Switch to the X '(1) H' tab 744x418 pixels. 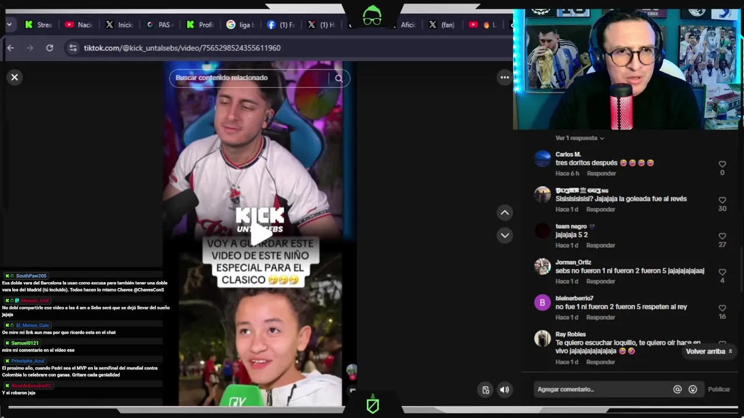(x=321, y=24)
